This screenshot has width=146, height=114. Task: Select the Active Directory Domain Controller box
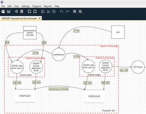click(30, 33)
